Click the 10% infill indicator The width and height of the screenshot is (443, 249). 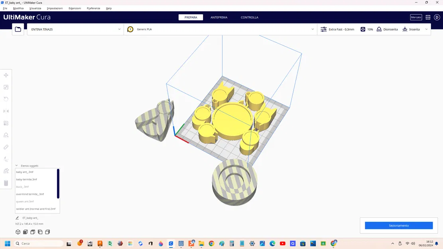366,29
